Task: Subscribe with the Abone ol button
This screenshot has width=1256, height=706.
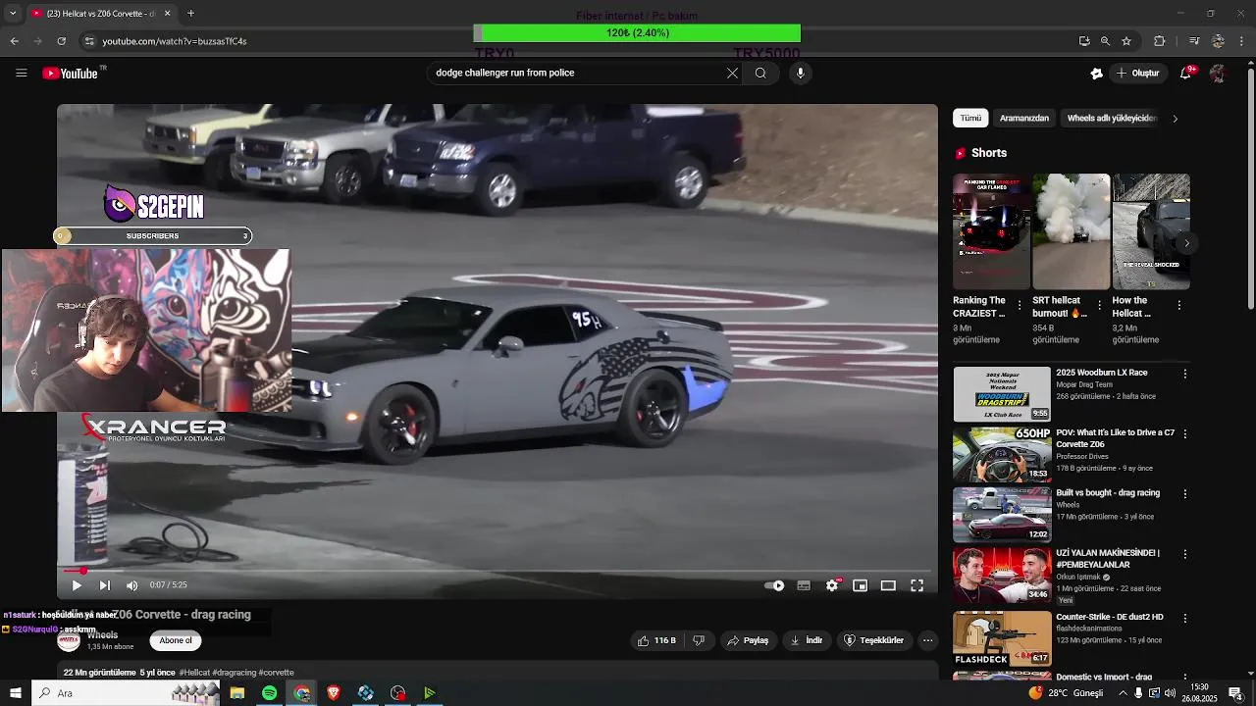Action: click(176, 640)
